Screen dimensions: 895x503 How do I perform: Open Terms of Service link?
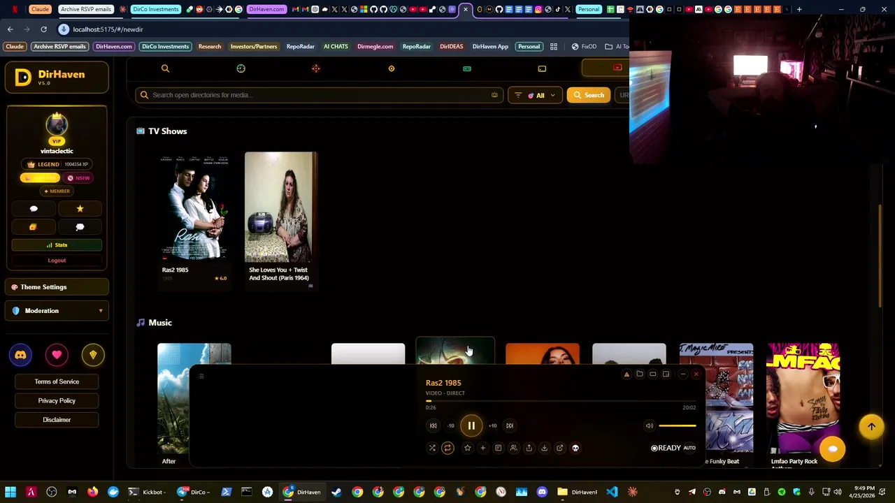[57, 381]
